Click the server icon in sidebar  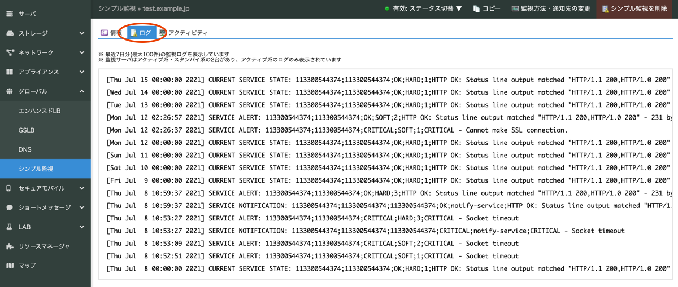click(x=10, y=14)
